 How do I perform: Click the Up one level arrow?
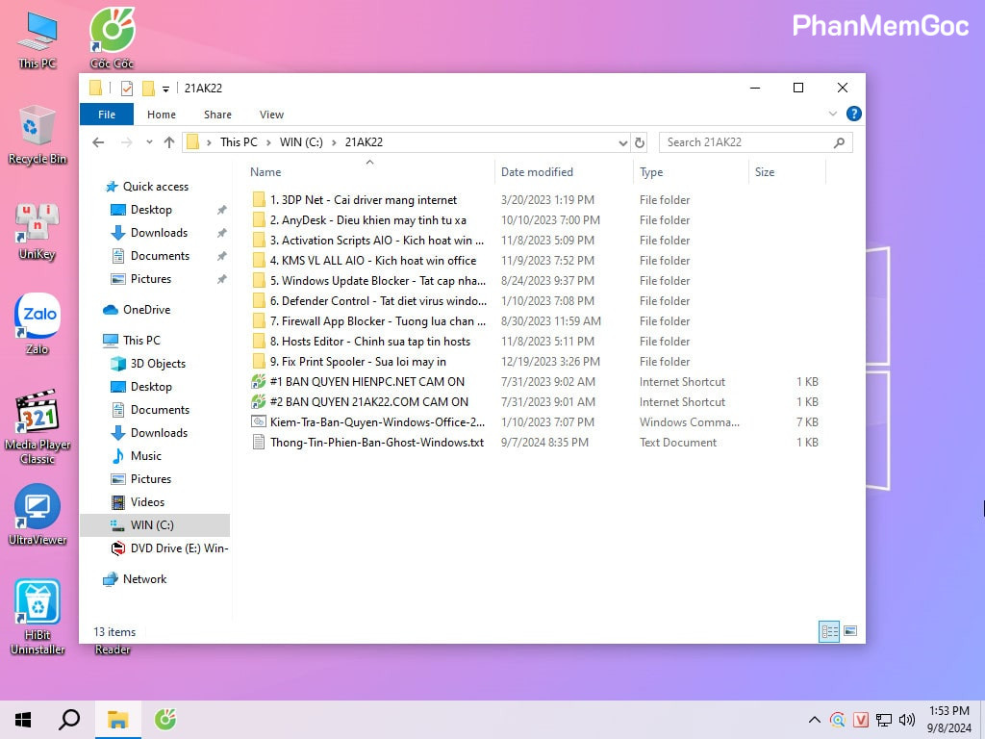pyautogui.click(x=169, y=142)
